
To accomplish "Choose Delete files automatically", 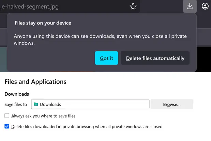I will pos(155,58).
